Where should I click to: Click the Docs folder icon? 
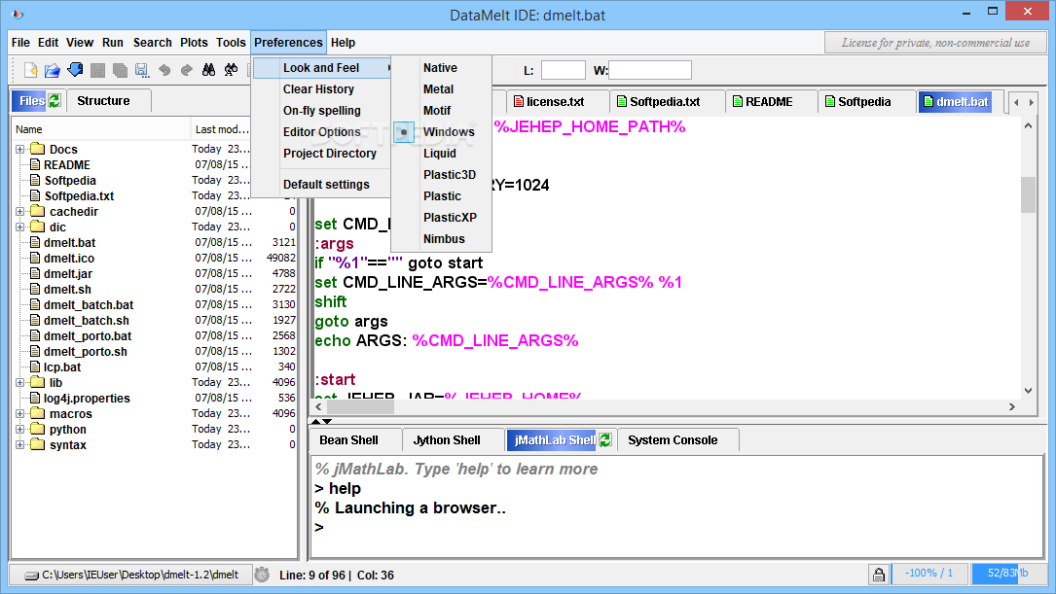coord(37,149)
